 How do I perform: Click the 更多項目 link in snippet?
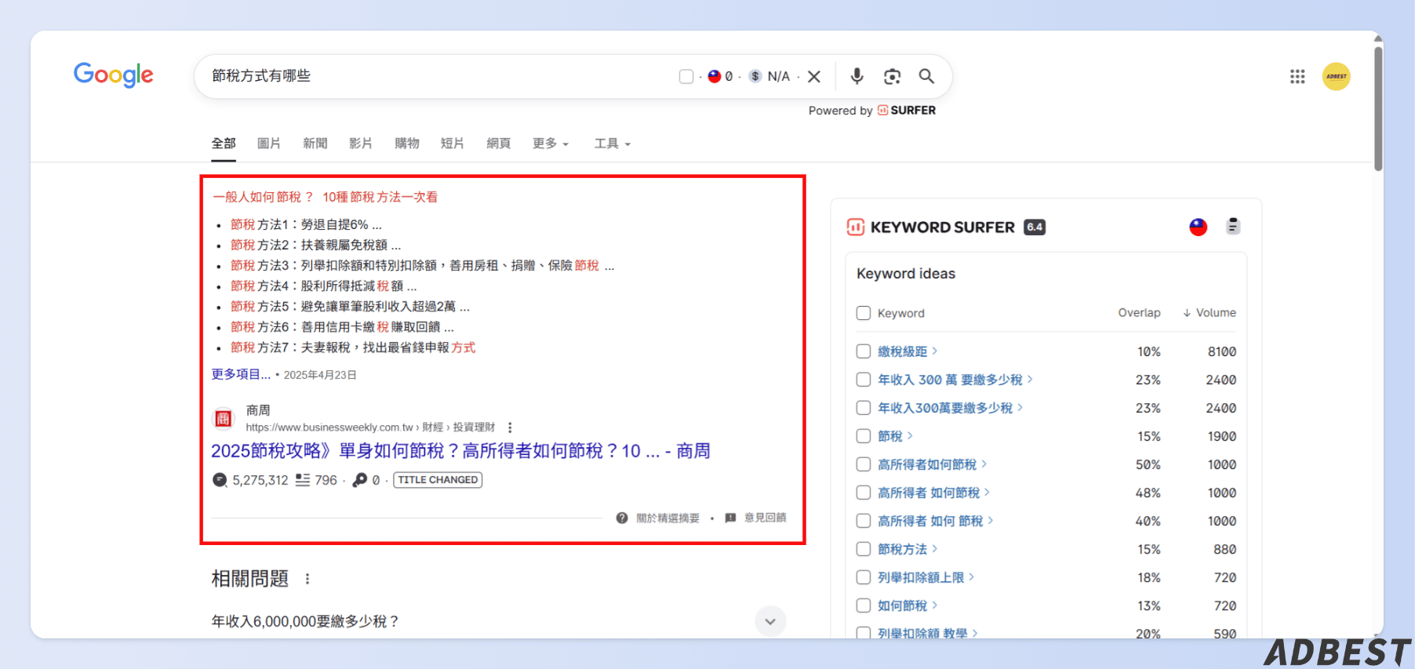(x=241, y=374)
